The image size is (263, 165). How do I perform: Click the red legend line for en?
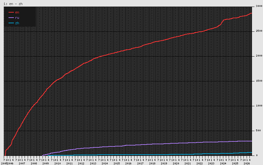(11, 12)
